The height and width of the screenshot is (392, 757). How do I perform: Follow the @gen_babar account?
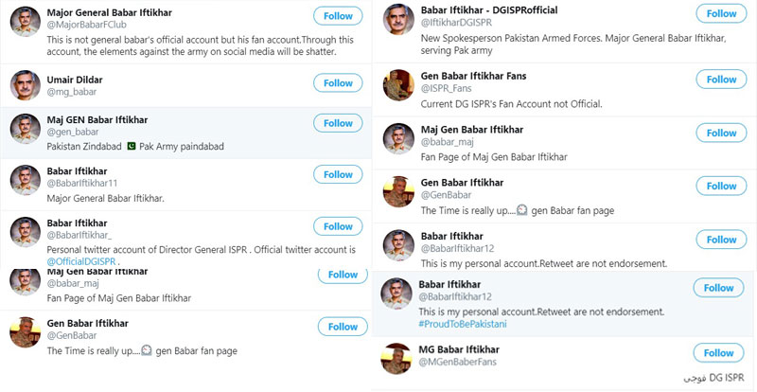coord(338,123)
